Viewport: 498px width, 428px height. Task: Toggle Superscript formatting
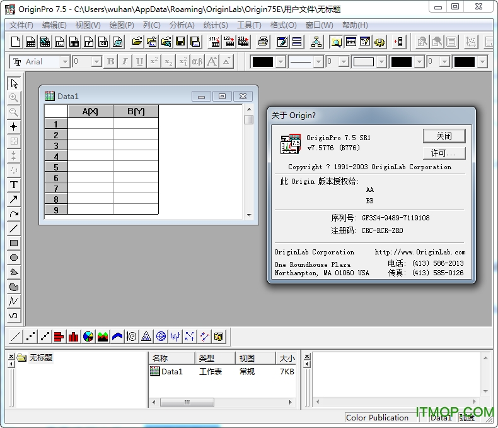point(154,61)
